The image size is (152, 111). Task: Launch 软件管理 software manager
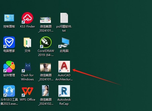coord(9,67)
